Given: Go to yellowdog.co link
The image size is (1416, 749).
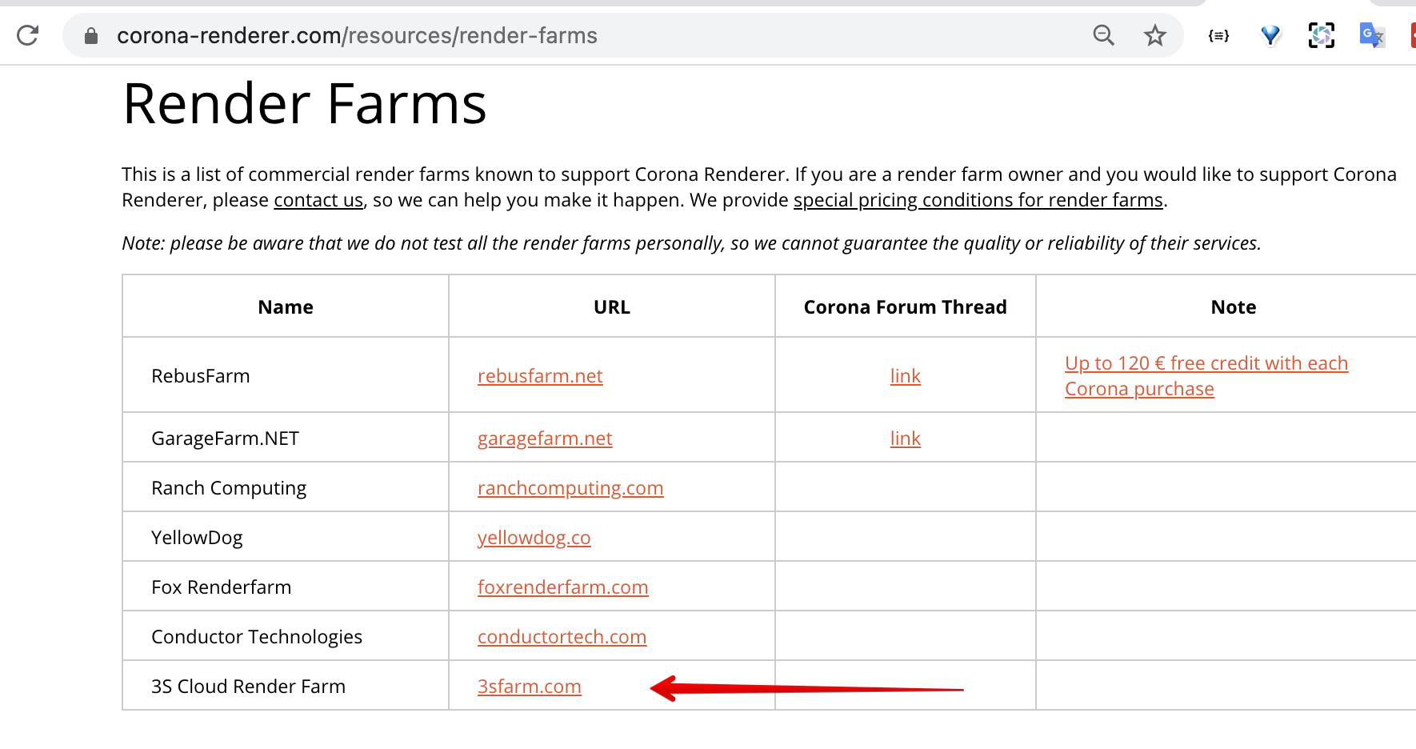Looking at the screenshot, I should coord(534,537).
